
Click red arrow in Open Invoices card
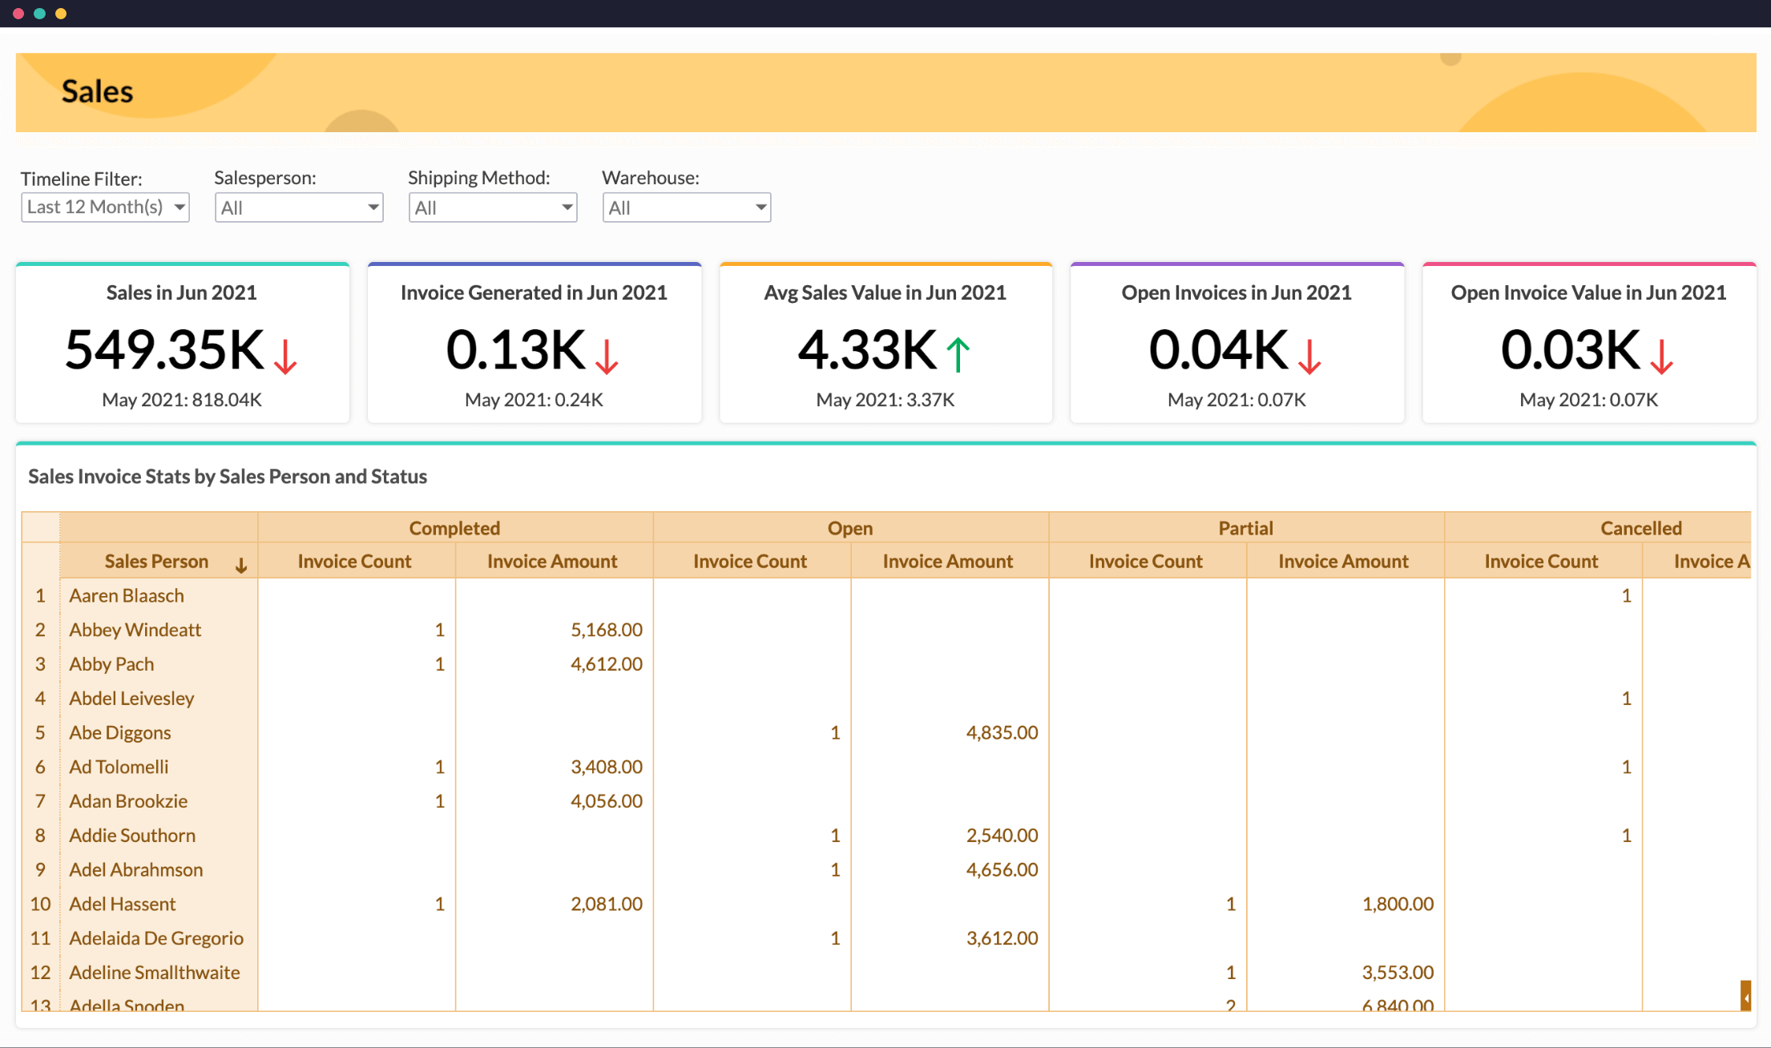1309,356
